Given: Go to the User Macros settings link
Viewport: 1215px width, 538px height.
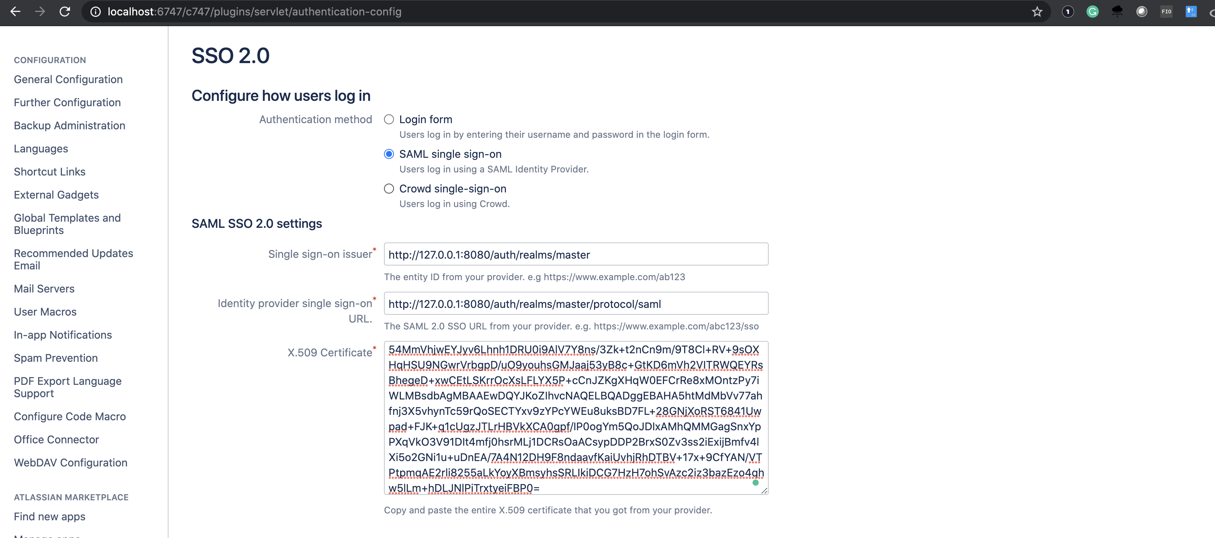Looking at the screenshot, I should click(x=45, y=311).
